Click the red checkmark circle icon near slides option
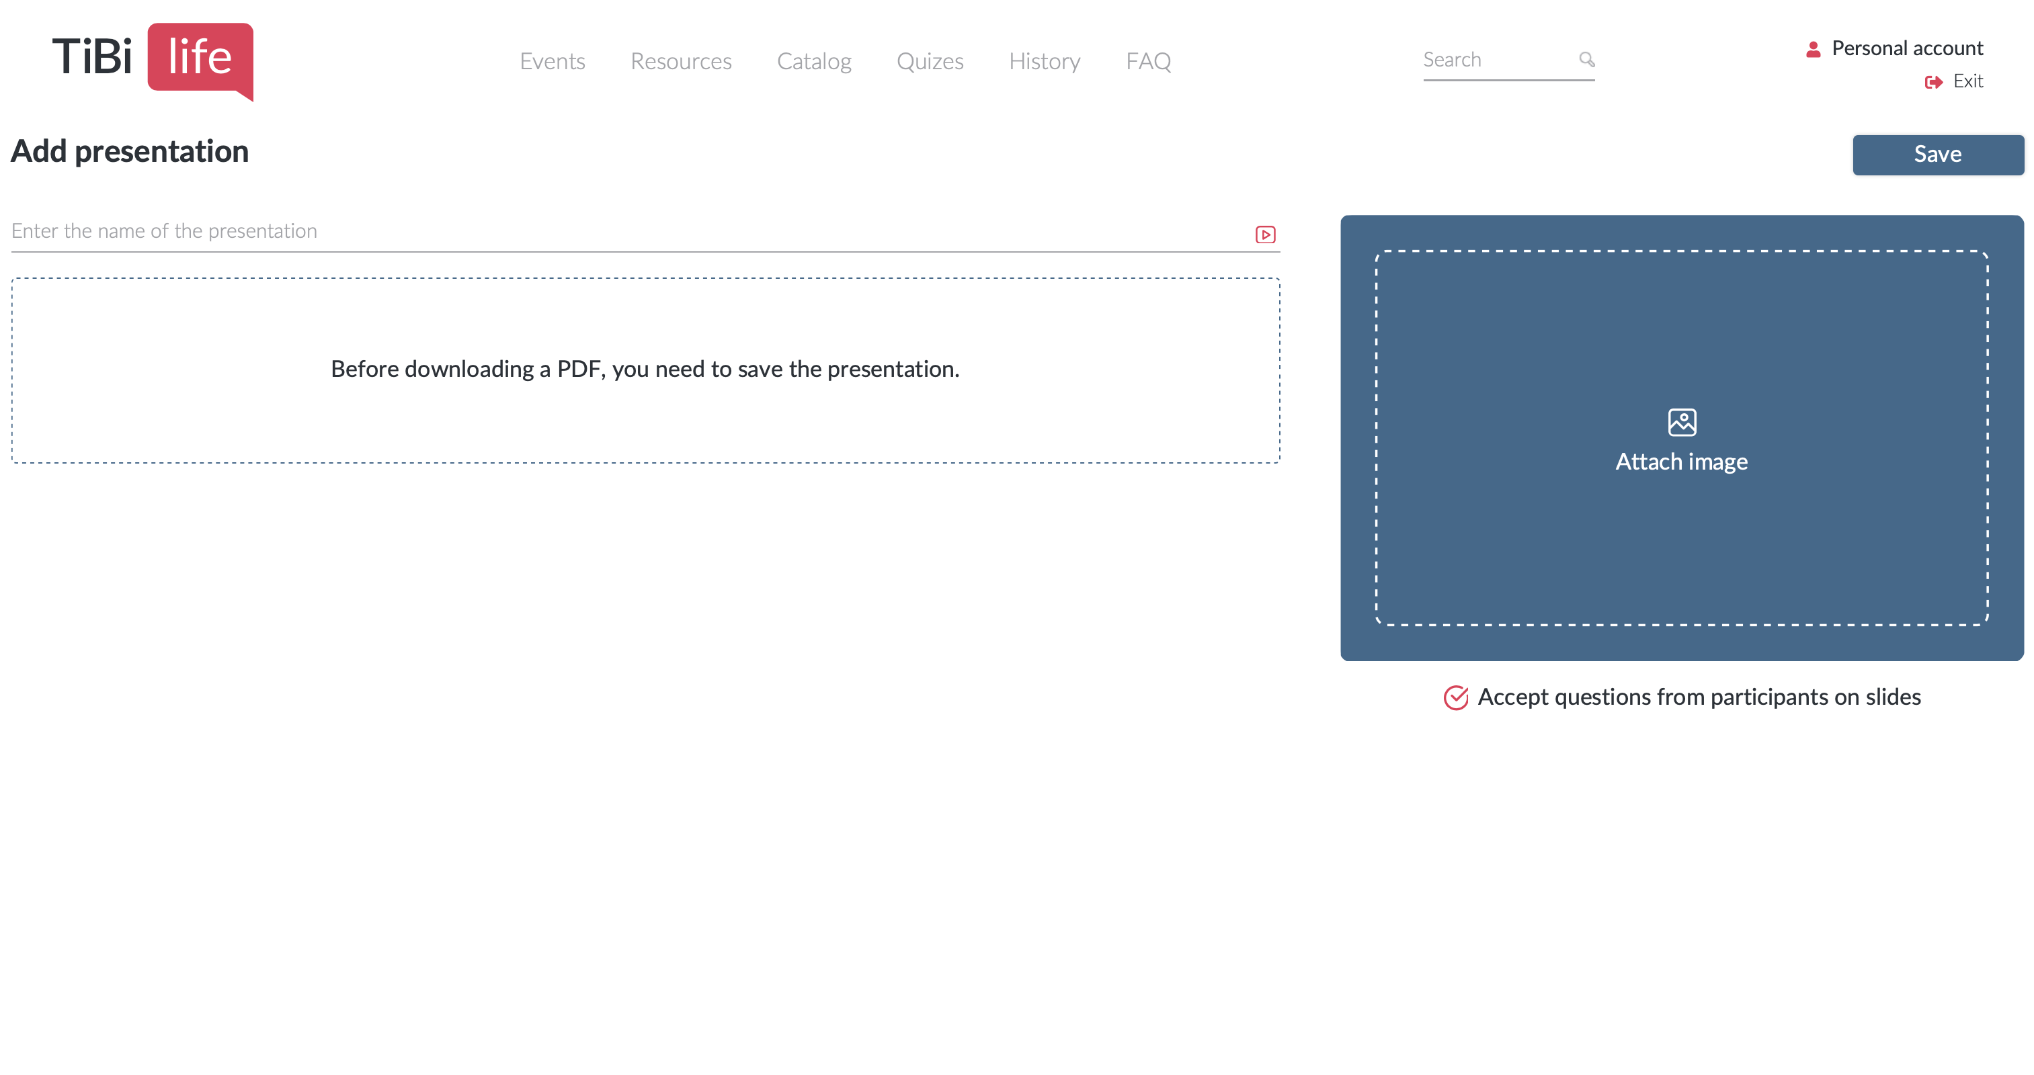This screenshot has width=2034, height=1075. [1456, 697]
